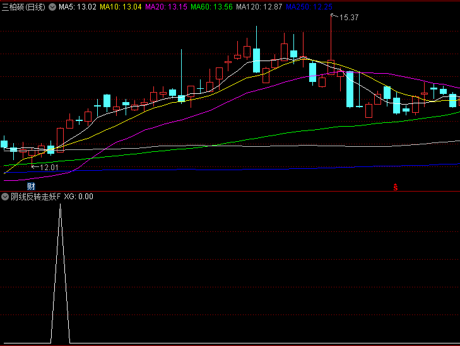The width and height of the screenshot is (460, 346).
Task: Click the red separator line above indicator panel
Action: (230, 191)
